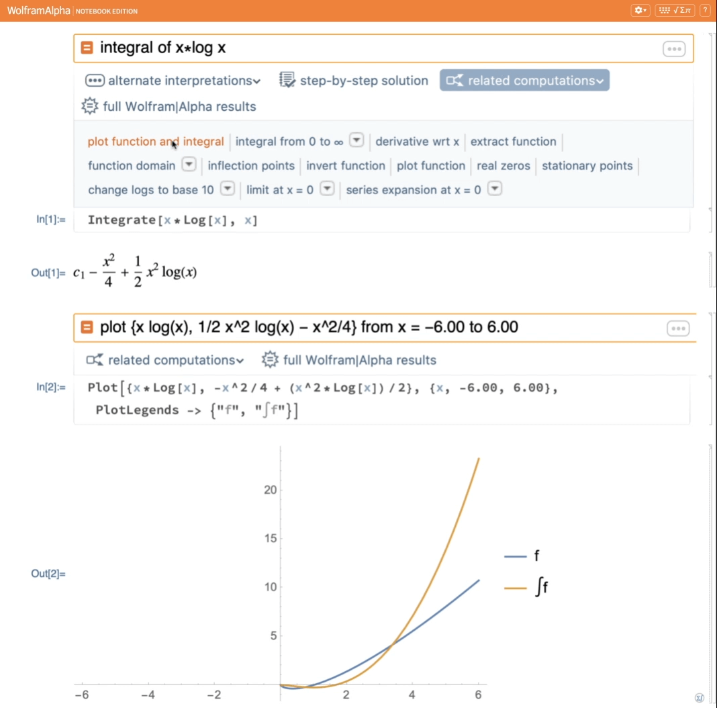Click real zeros related computation

coord(503,165)
